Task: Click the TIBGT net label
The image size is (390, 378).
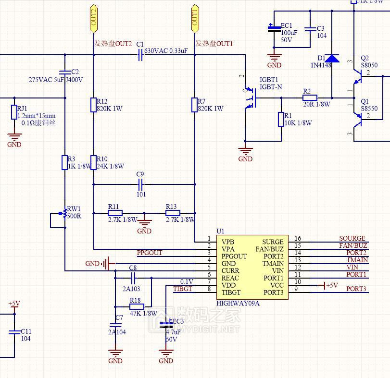Action: 182,289
